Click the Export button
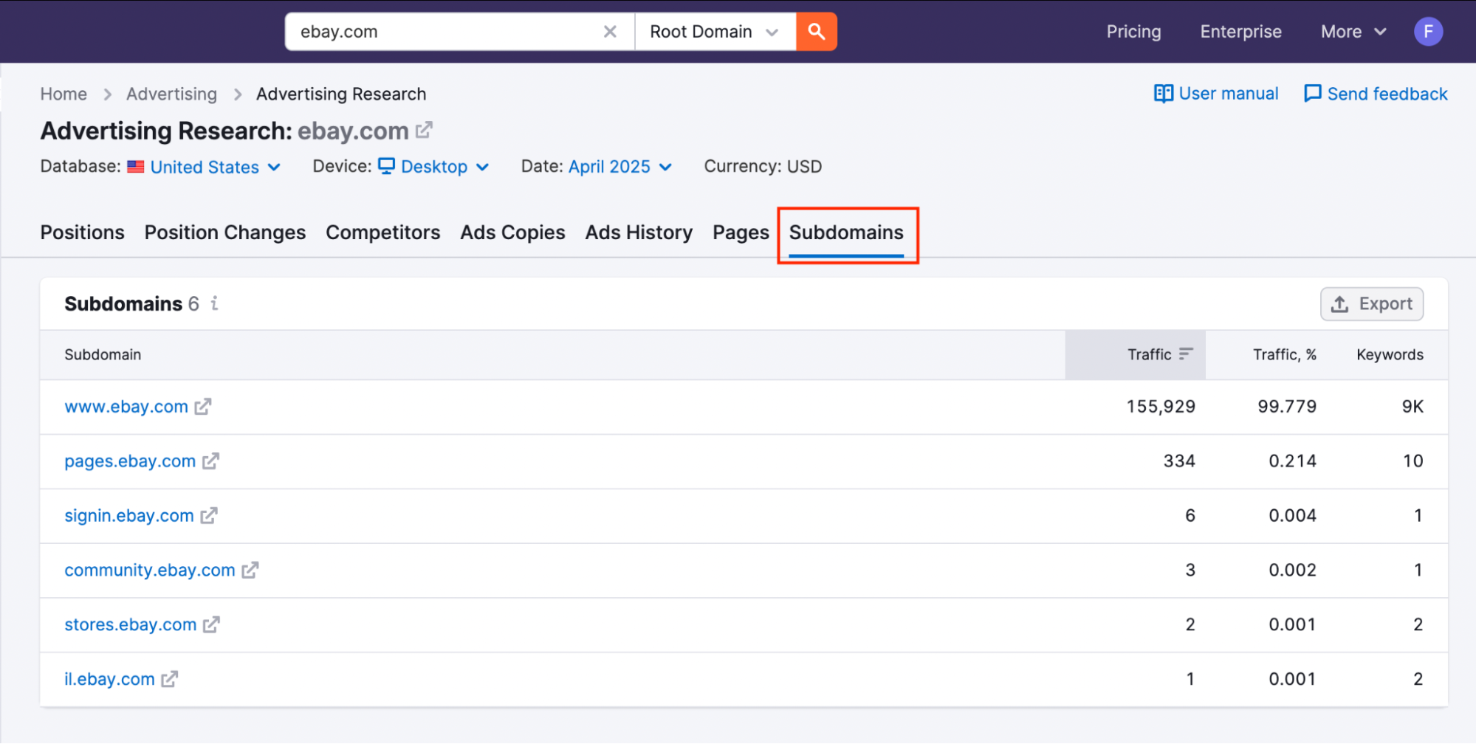Image resolution: width=1476 pixels, height=744 pixels. 1371,303
